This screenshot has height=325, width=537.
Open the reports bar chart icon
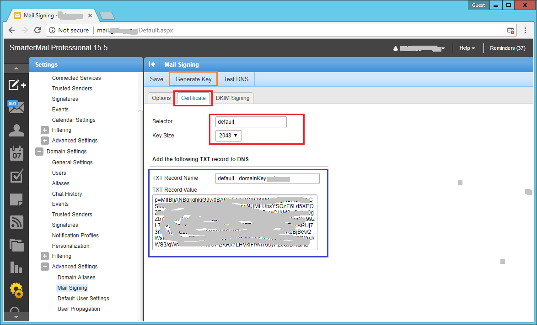point(16,267)
